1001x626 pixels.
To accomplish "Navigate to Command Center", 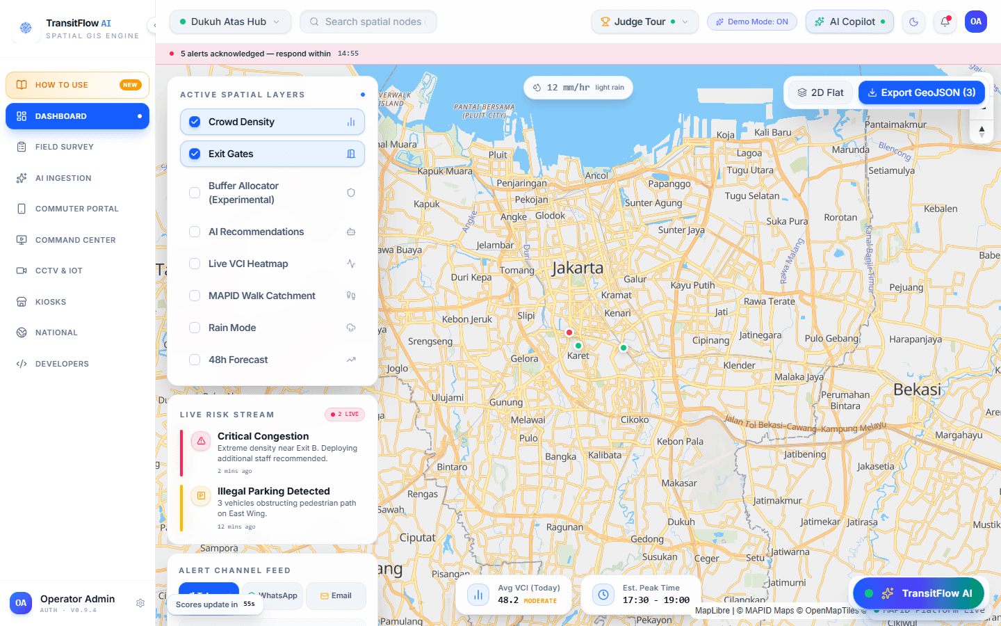I will [77, 240].
